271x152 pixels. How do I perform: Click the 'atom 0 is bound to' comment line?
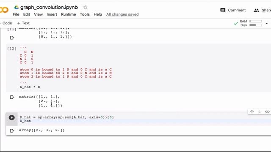point(66,69)
